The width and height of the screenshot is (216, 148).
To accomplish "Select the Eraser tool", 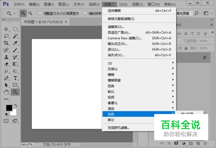I will tap(6, 64).
